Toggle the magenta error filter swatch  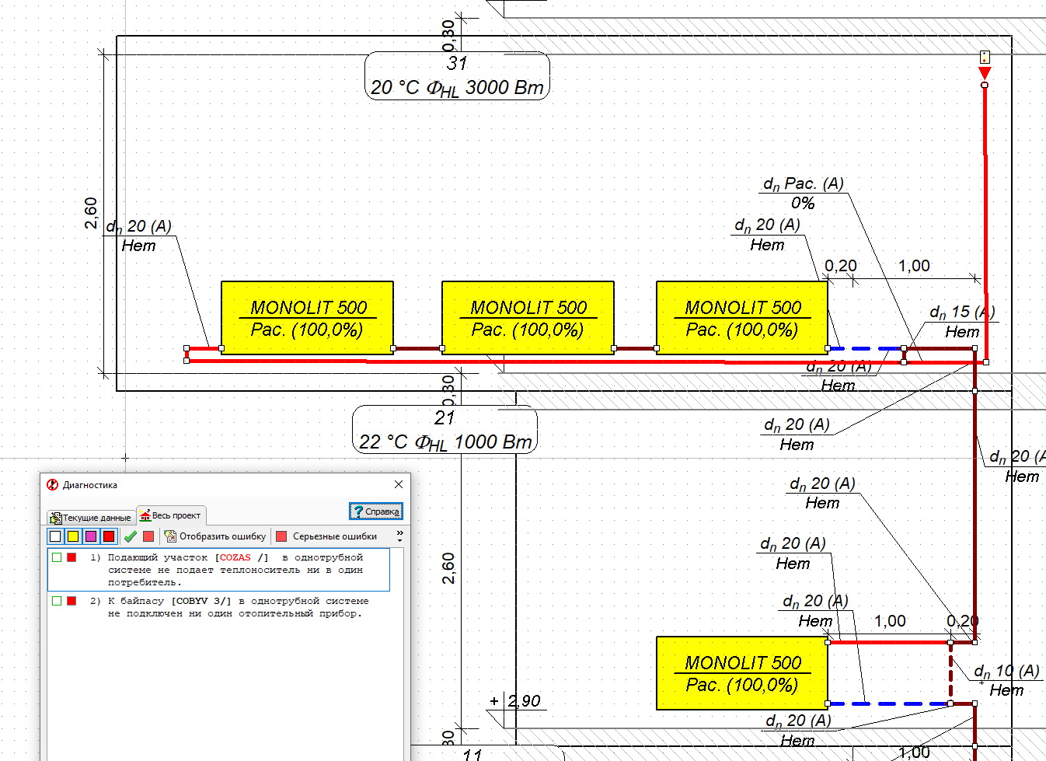click(91, 536)
